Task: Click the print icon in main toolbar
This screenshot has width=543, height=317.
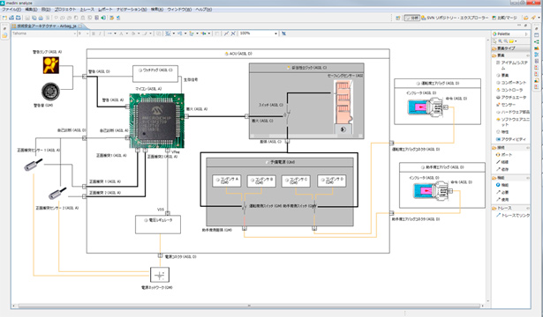Action: point(41,18)
